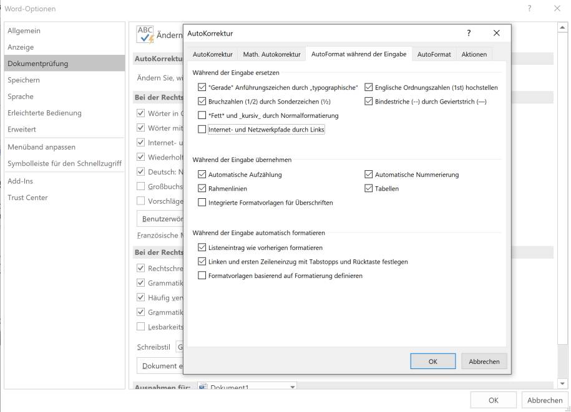Uncheck Automatische Aufzählung checkbox

click(202, 175)
